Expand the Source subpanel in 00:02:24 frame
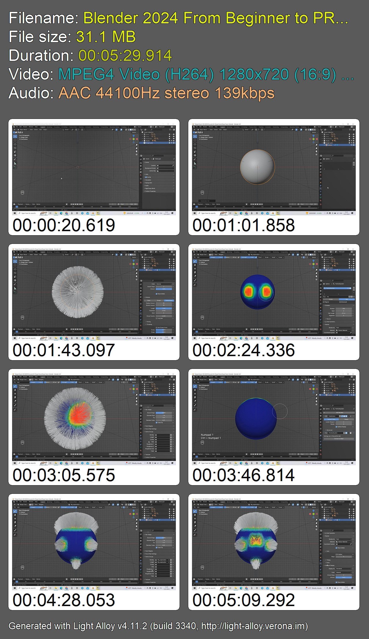 [x=328, y=319]
